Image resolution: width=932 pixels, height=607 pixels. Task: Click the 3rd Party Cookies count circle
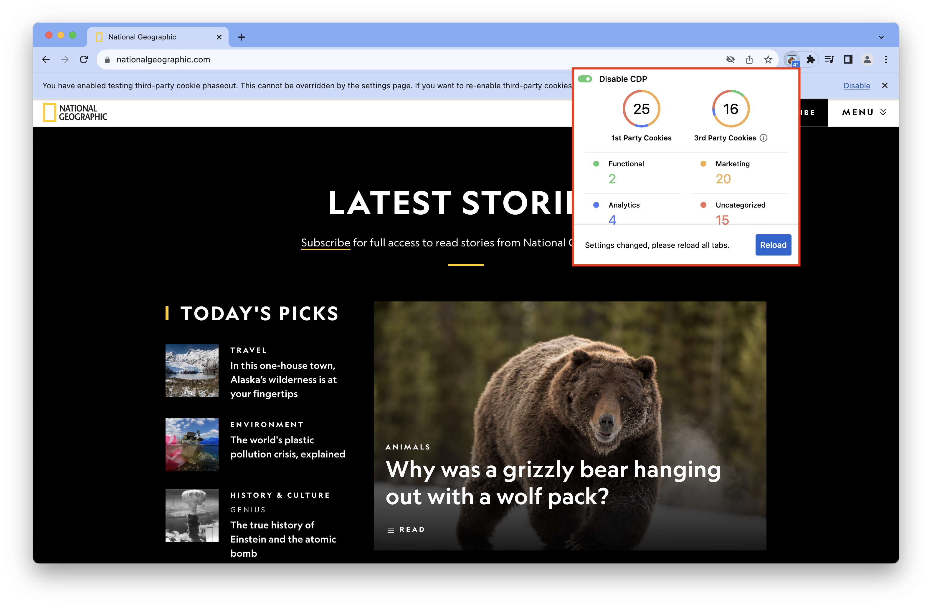[731, 109]
